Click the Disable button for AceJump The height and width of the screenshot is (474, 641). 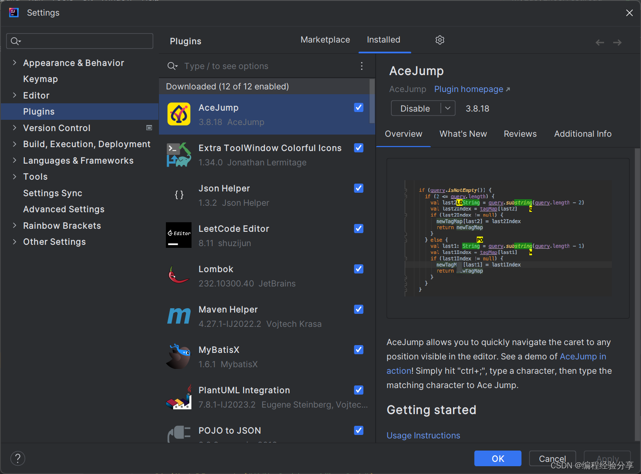pyautogui.click(x=416, y=108)
